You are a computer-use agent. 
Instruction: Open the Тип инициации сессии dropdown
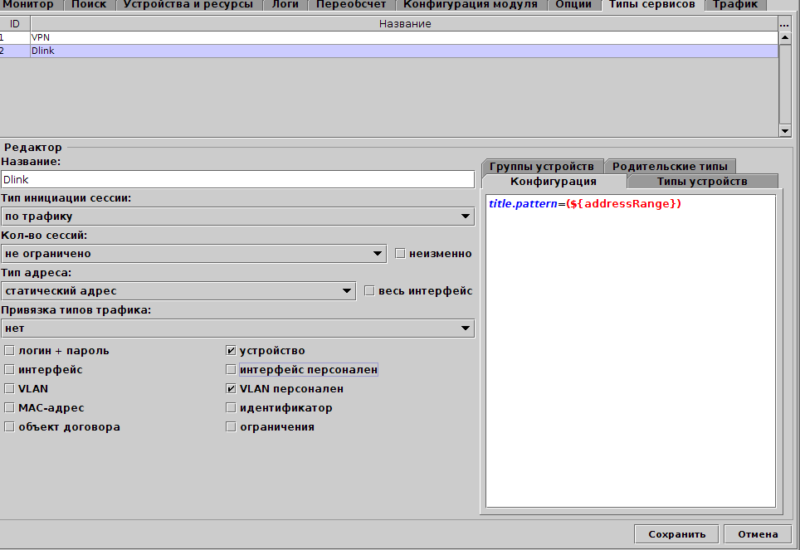coord(465,216)
